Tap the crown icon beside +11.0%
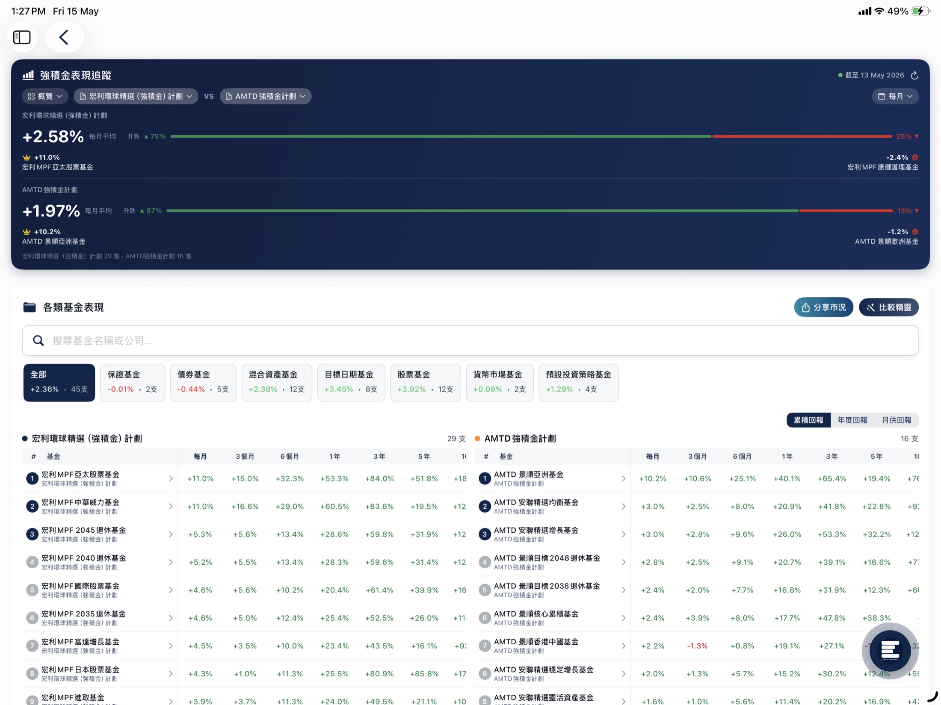The width and height of the screenshot is (941, 705). tap(27, 157)
